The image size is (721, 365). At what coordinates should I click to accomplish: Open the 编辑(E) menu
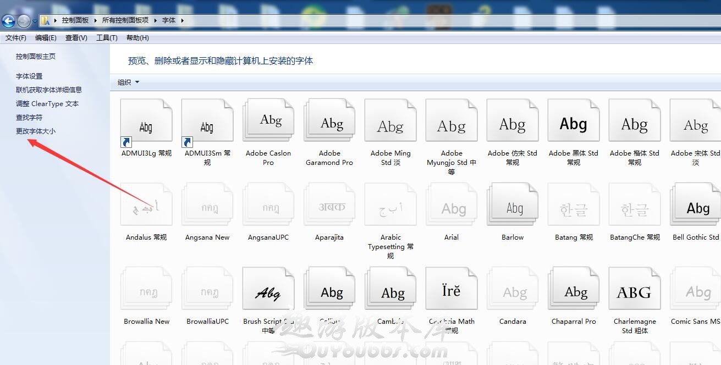click(x=46, y=38)
